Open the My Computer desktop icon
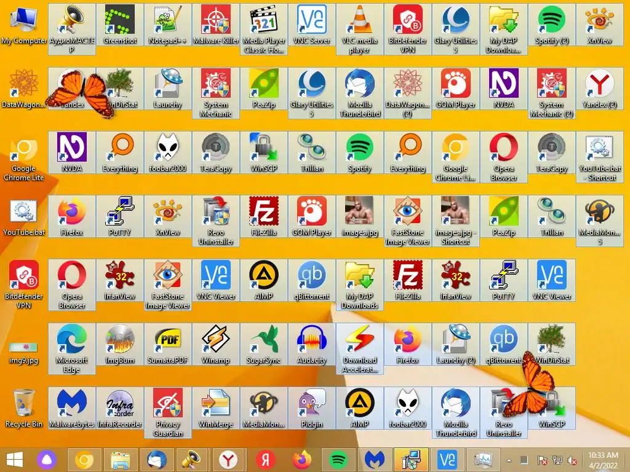Screen dimensions: 630x472 24,25
